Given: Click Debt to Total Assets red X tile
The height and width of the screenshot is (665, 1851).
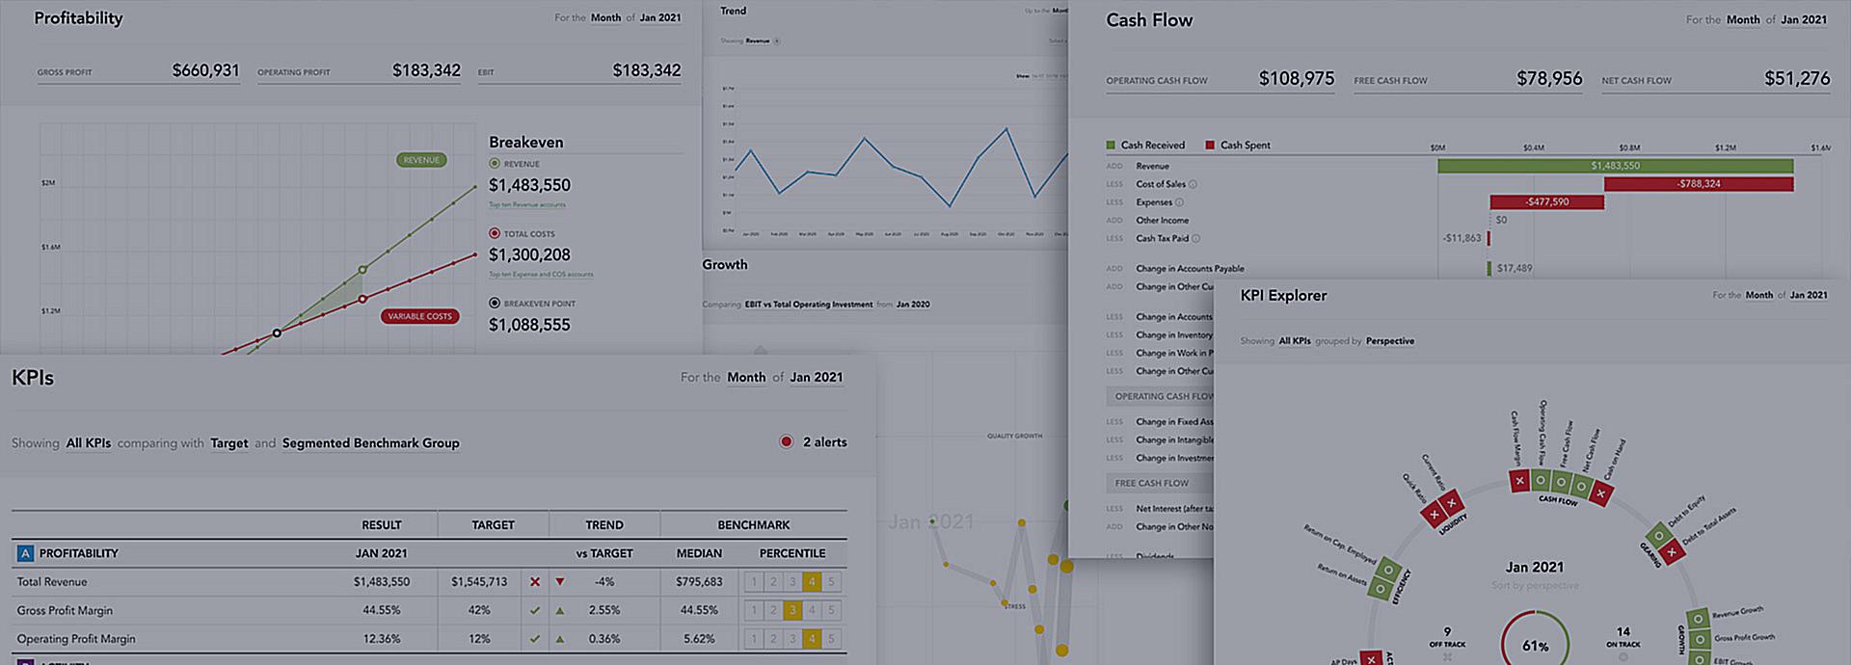Looking at the screenshot, I should [x=1673, y=551].
